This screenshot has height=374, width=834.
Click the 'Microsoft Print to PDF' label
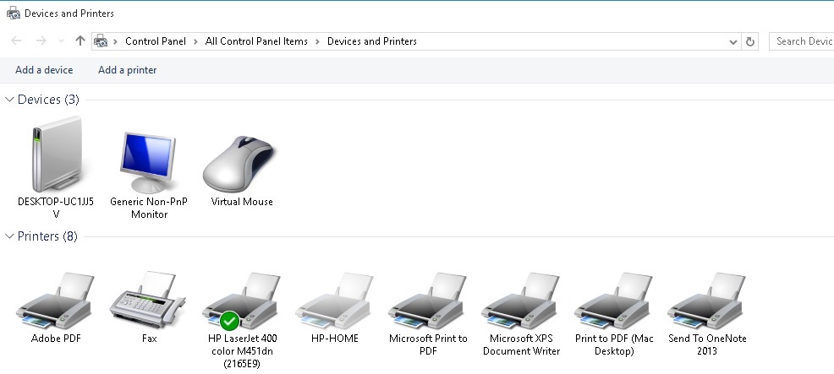click(428, 344)
